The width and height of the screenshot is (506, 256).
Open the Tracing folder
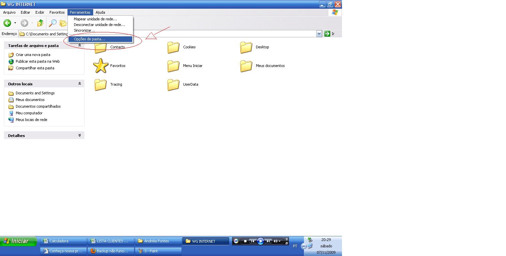(x=101, y=85)
